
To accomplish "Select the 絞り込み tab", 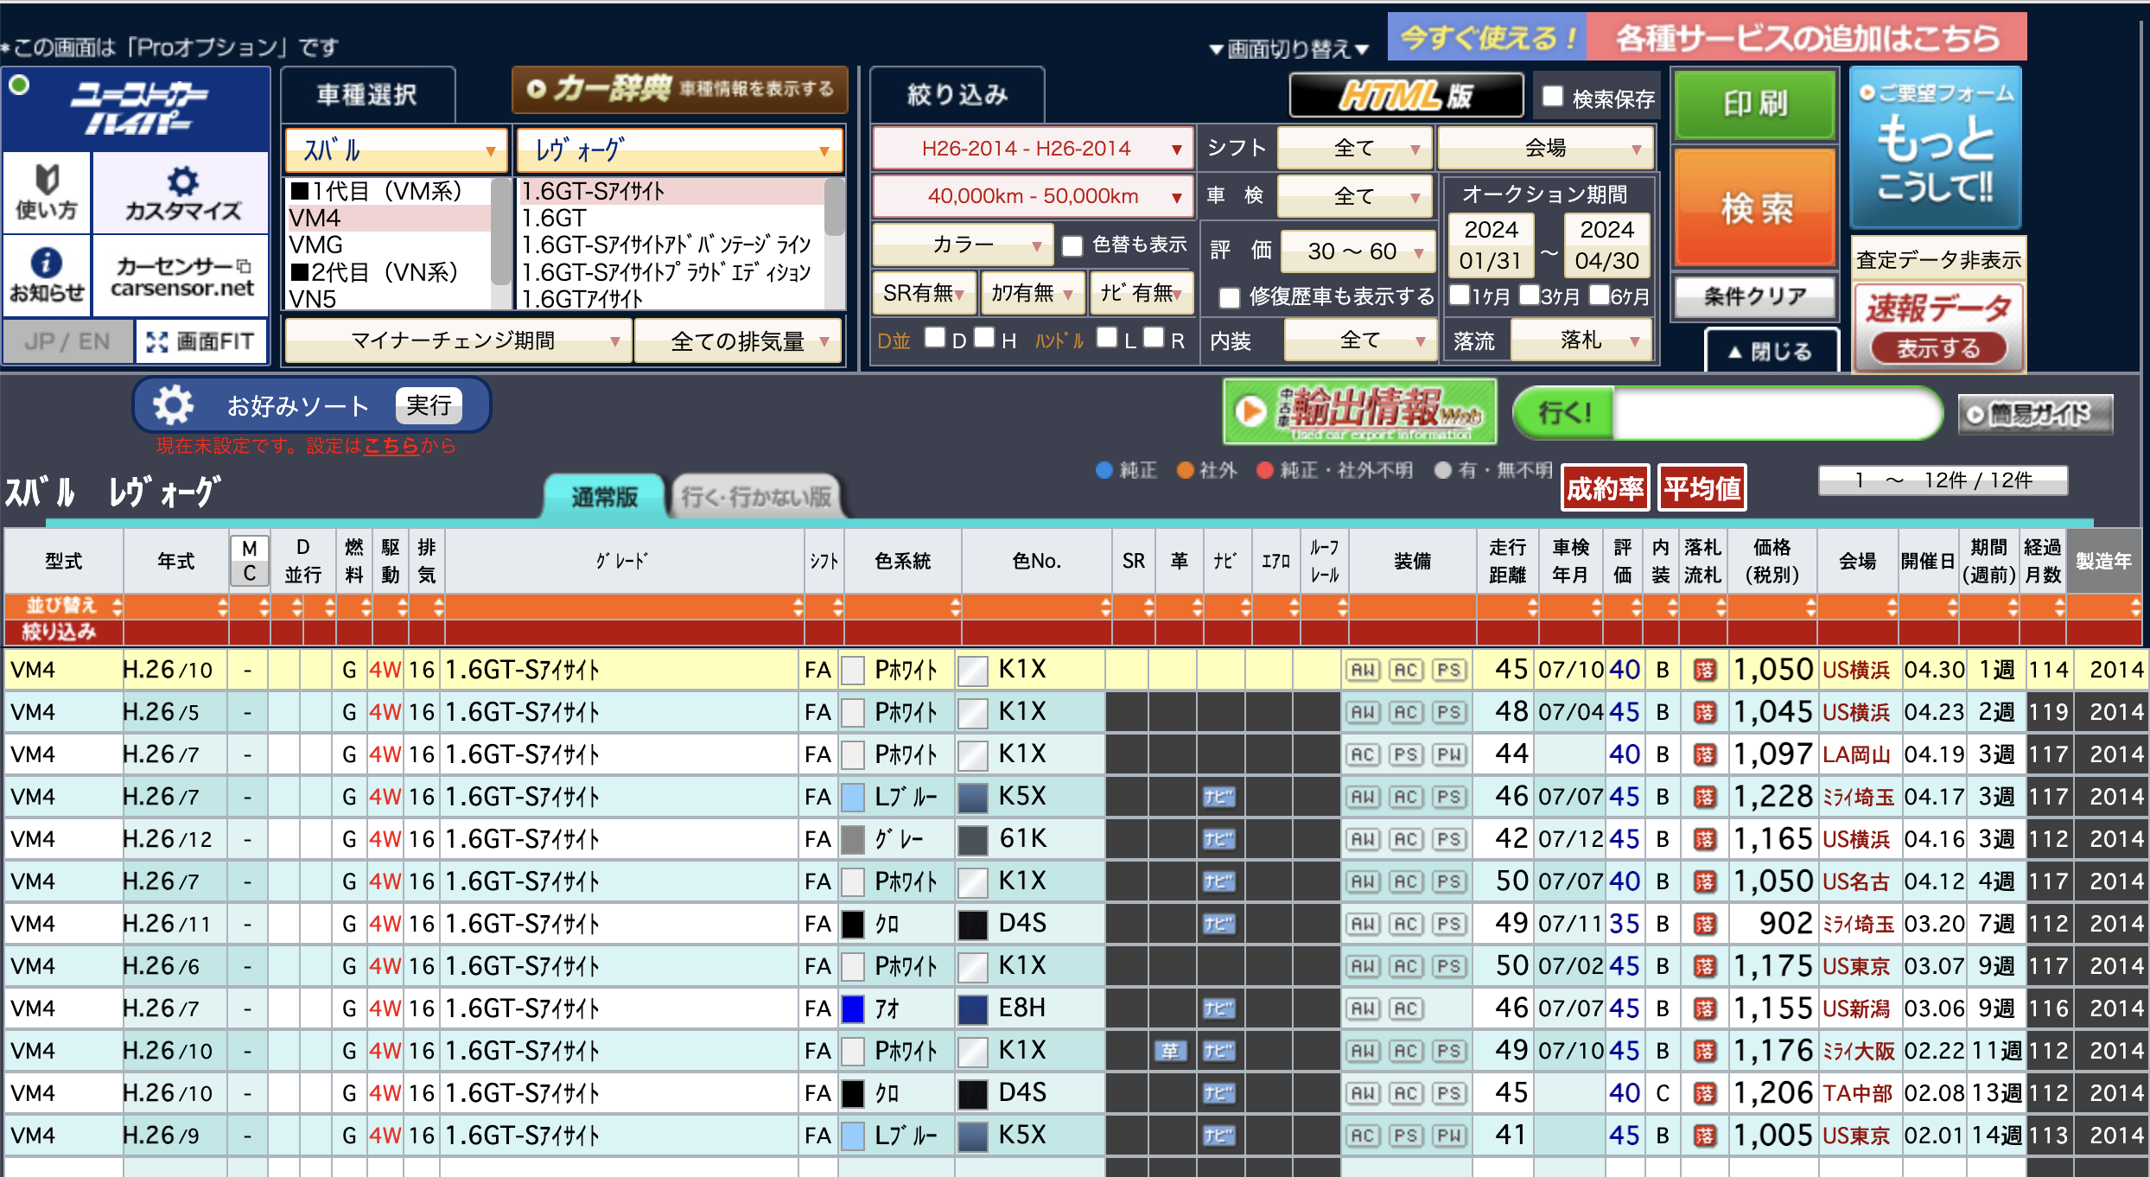I will (957, 94).
